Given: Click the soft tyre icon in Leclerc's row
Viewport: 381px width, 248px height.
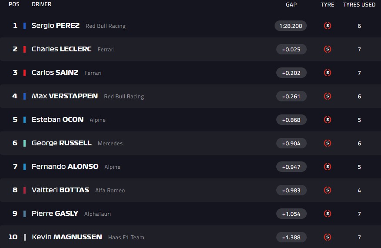Looking at the screenshot, I should point(328,49).
